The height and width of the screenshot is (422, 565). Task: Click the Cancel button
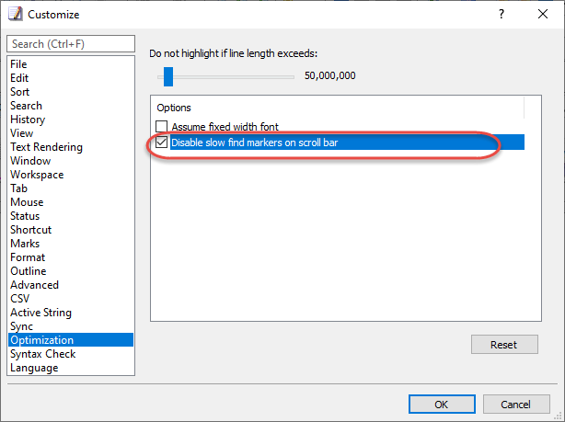pyautogui.click(x=516, y=405)
